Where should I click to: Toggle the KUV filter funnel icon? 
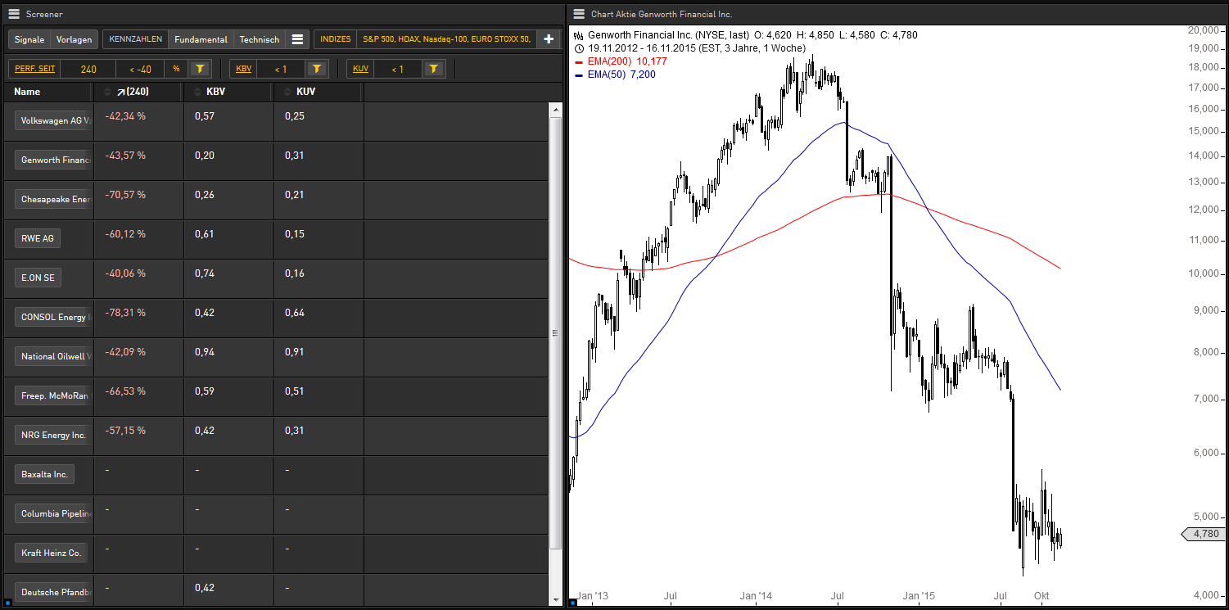point(435,69)
